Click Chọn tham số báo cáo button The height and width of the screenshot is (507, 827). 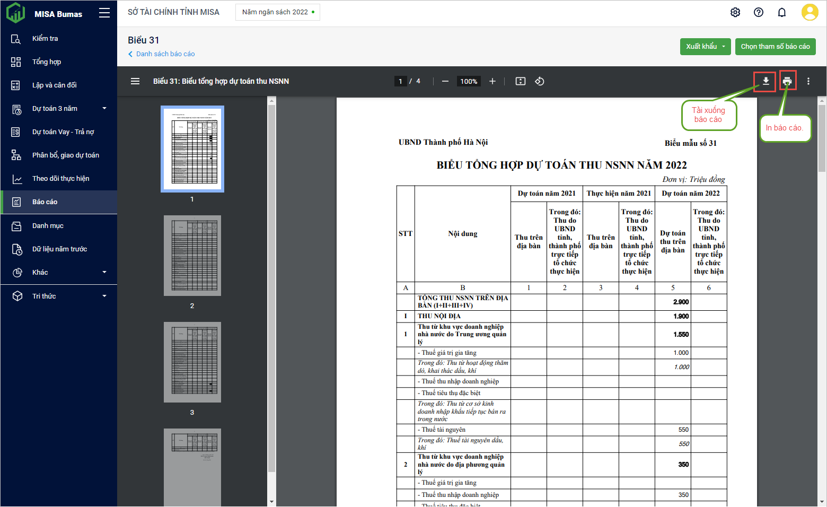point(775,47)
